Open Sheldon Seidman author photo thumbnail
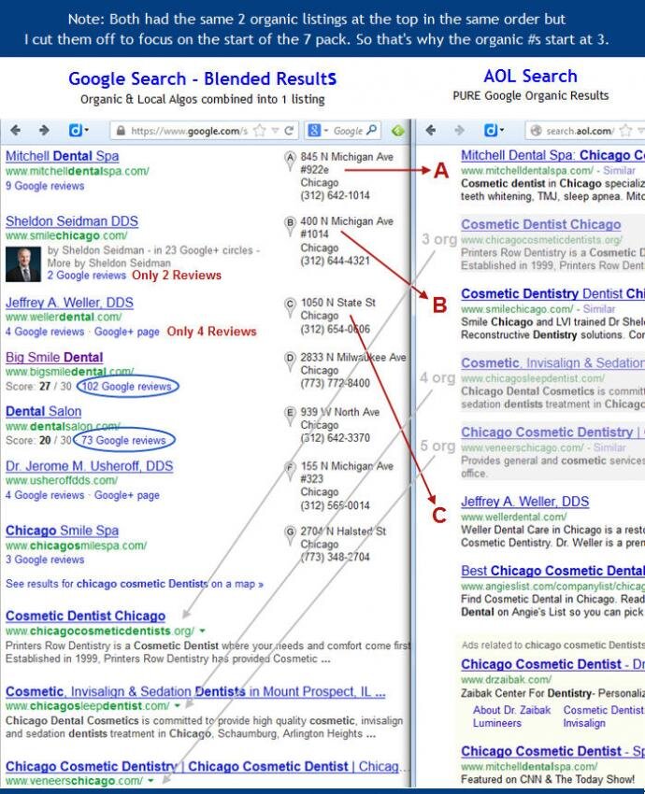The width and height of the screenshot is (645, 794). tap(23, 263)
